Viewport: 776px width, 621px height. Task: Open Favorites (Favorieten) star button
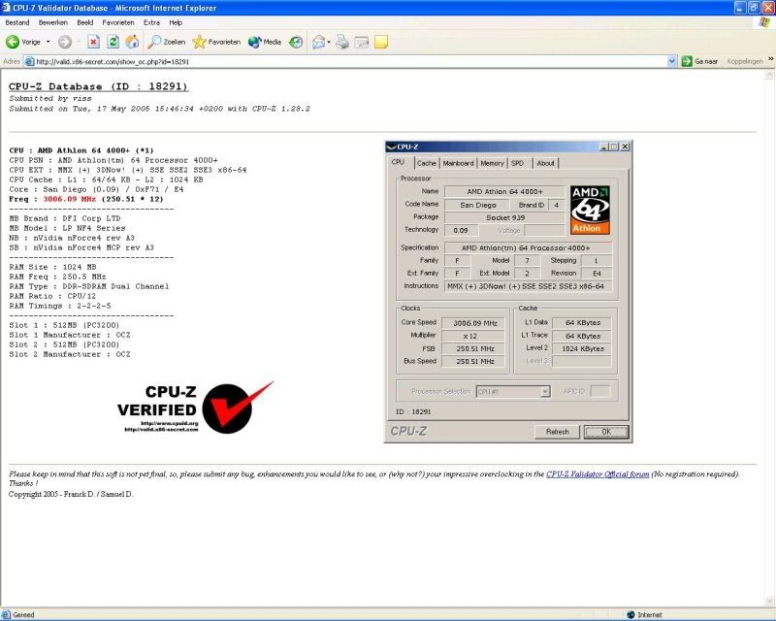pos(216,42)
